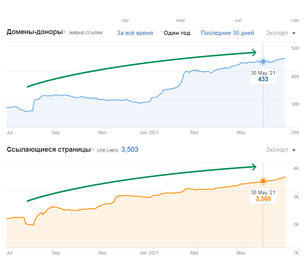Toggle the LIVE LINKS badge
The height and width of the screenshot is (261, 307).
(107, 150)
